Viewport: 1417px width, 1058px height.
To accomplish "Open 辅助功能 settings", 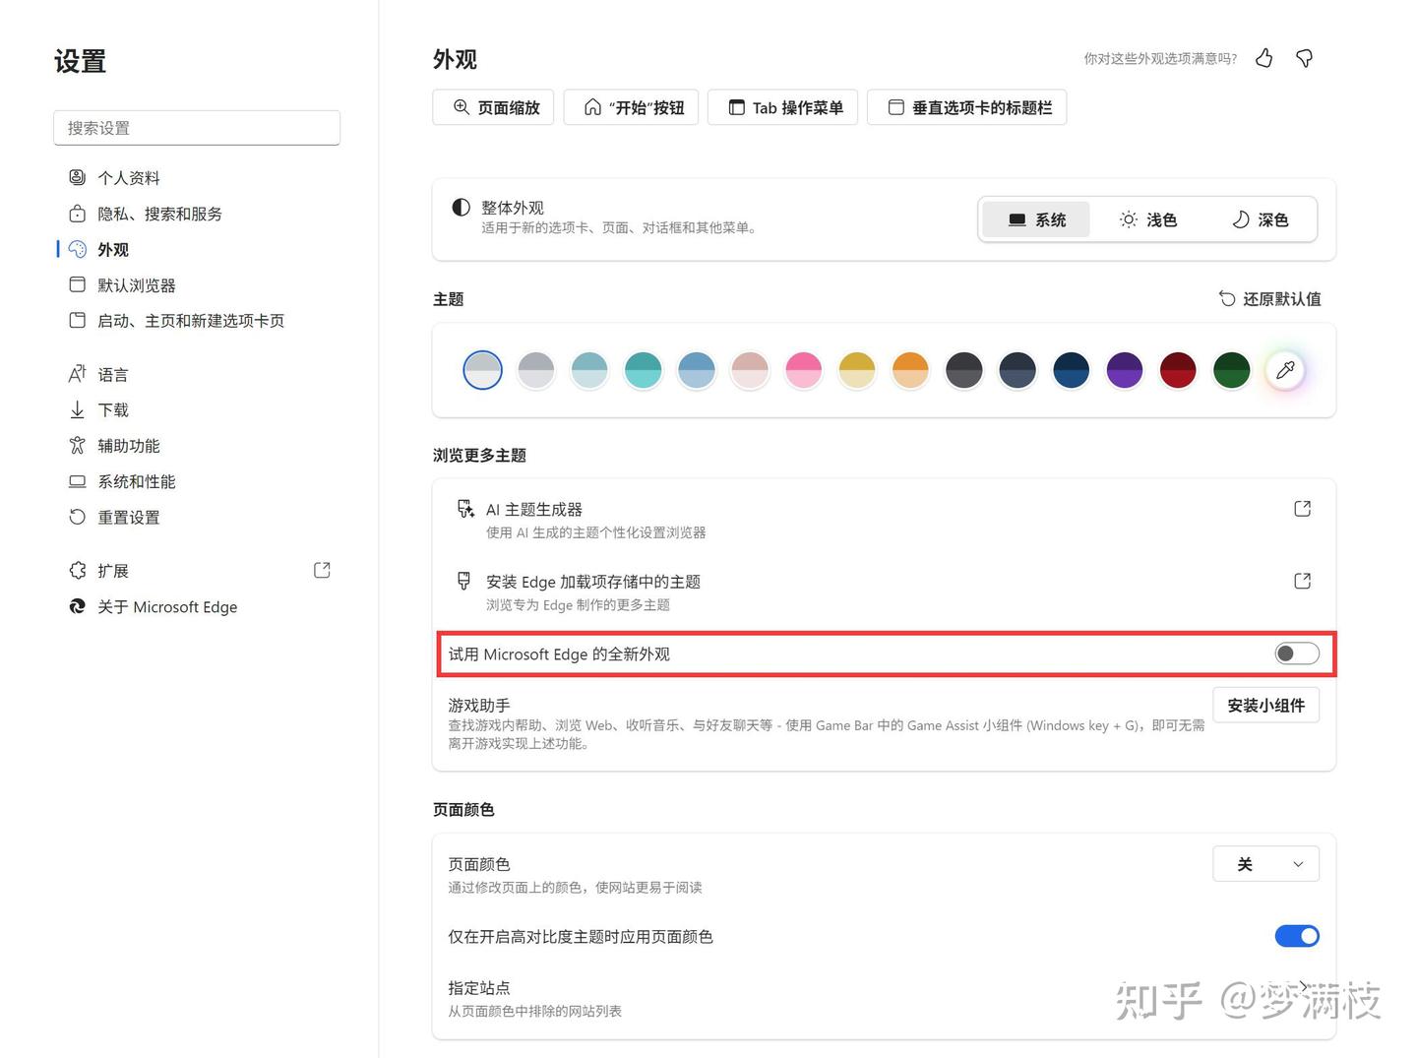I will pyautogui.click(x=128, y=445).
